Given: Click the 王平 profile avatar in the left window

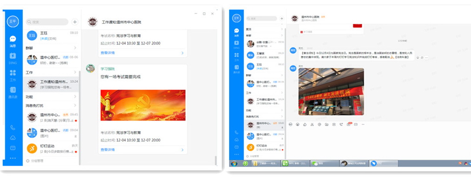Looking at the screenshot, I should coord(13,21).
